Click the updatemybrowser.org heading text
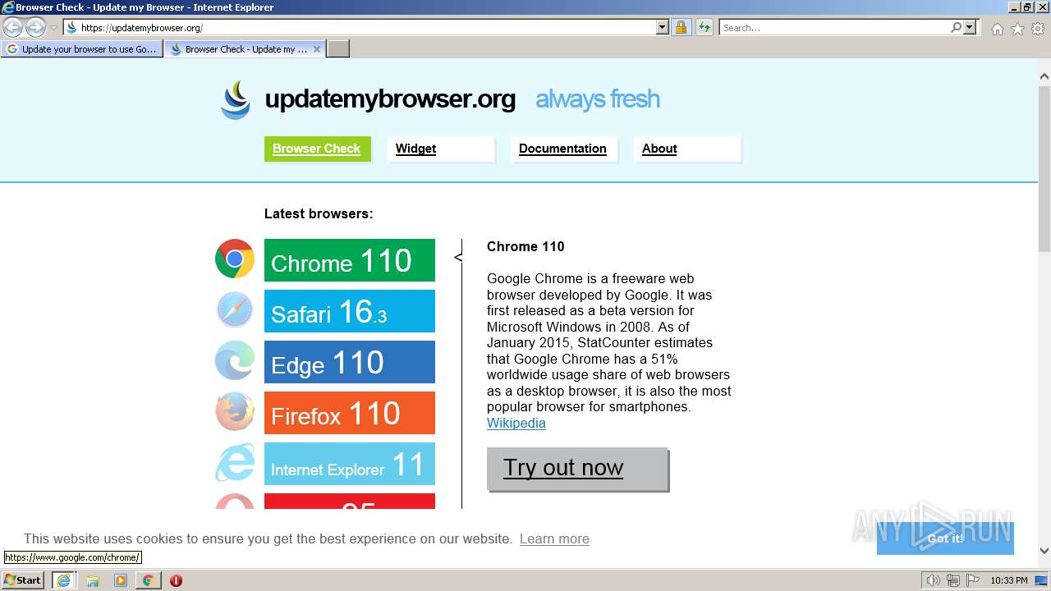 click(x=390, y=99)
